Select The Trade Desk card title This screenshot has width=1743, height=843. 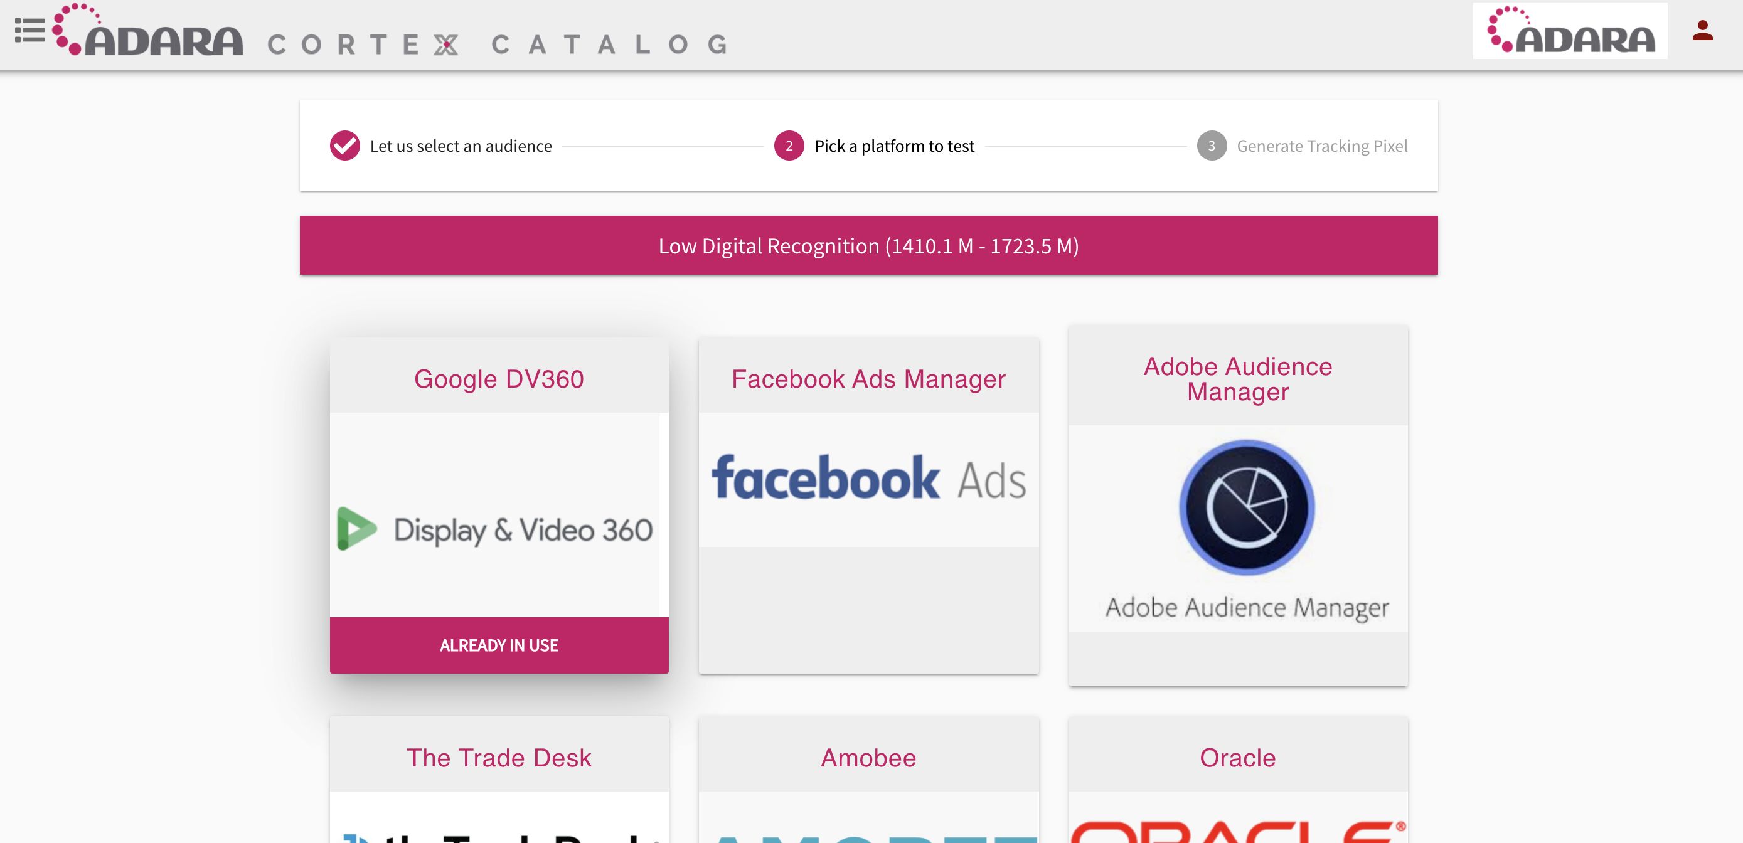(x=499, y=758)
